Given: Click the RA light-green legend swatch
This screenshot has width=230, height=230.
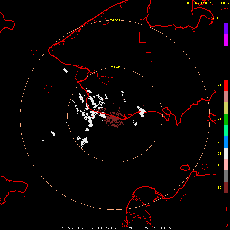Looking at the screenshot, I should (x=226, y=131).
